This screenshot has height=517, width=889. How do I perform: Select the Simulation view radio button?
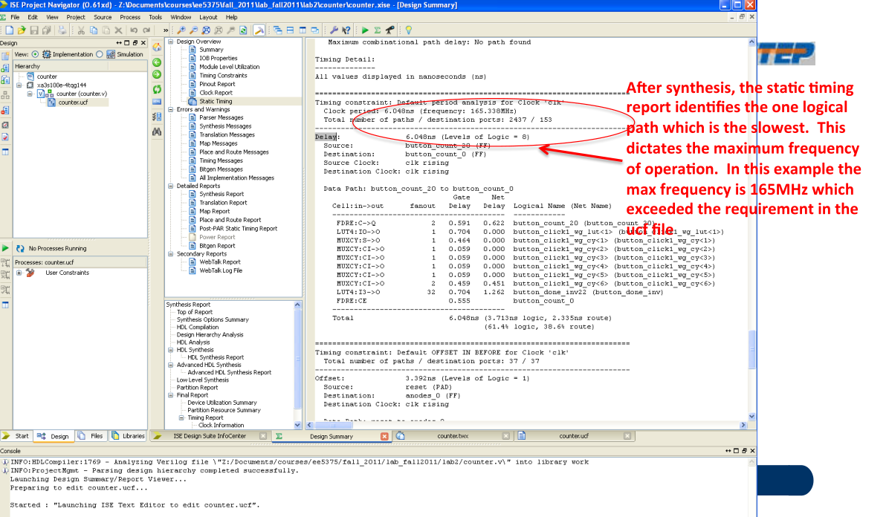pyautogui.click(x=100, y=54)
